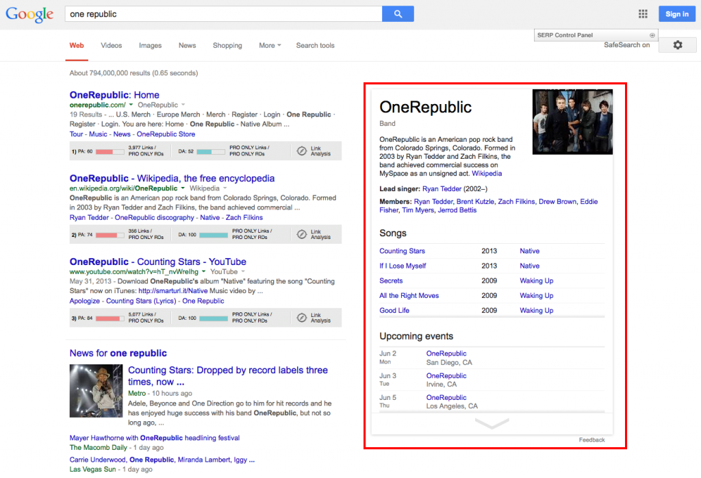
Task: Click the SERP Control Panel expand icon
Action: click(652, 35)
